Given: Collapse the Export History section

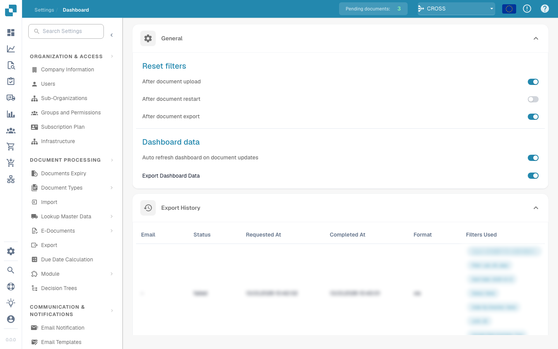Looking at the screenshot, I should pos(536,208).
